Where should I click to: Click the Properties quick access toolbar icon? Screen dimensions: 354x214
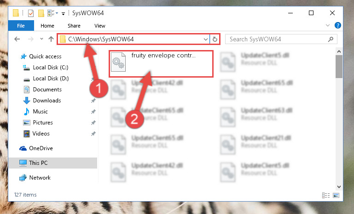[31, 13]
